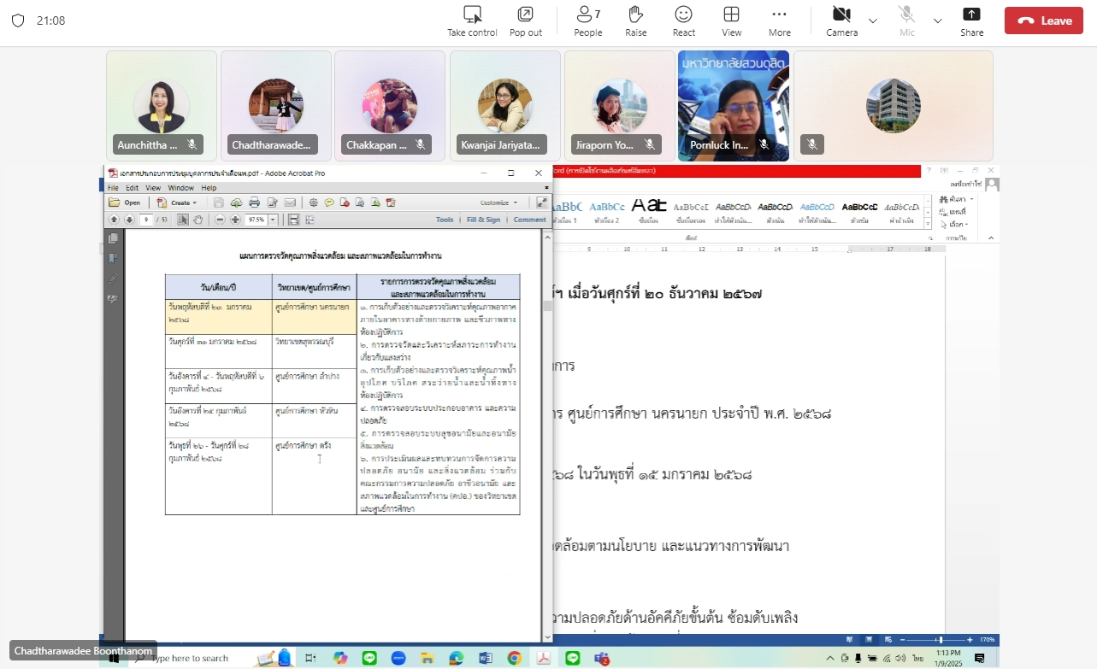Open the Help menu in Acrobat
Screen dimensions: 1097x669
coord(209,188)
